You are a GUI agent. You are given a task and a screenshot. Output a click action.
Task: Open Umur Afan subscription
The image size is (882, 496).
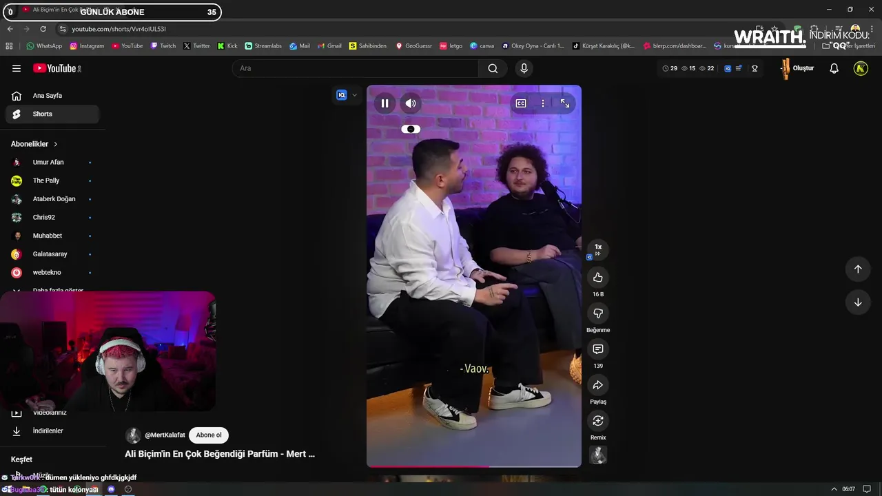[x=52, y=163]
